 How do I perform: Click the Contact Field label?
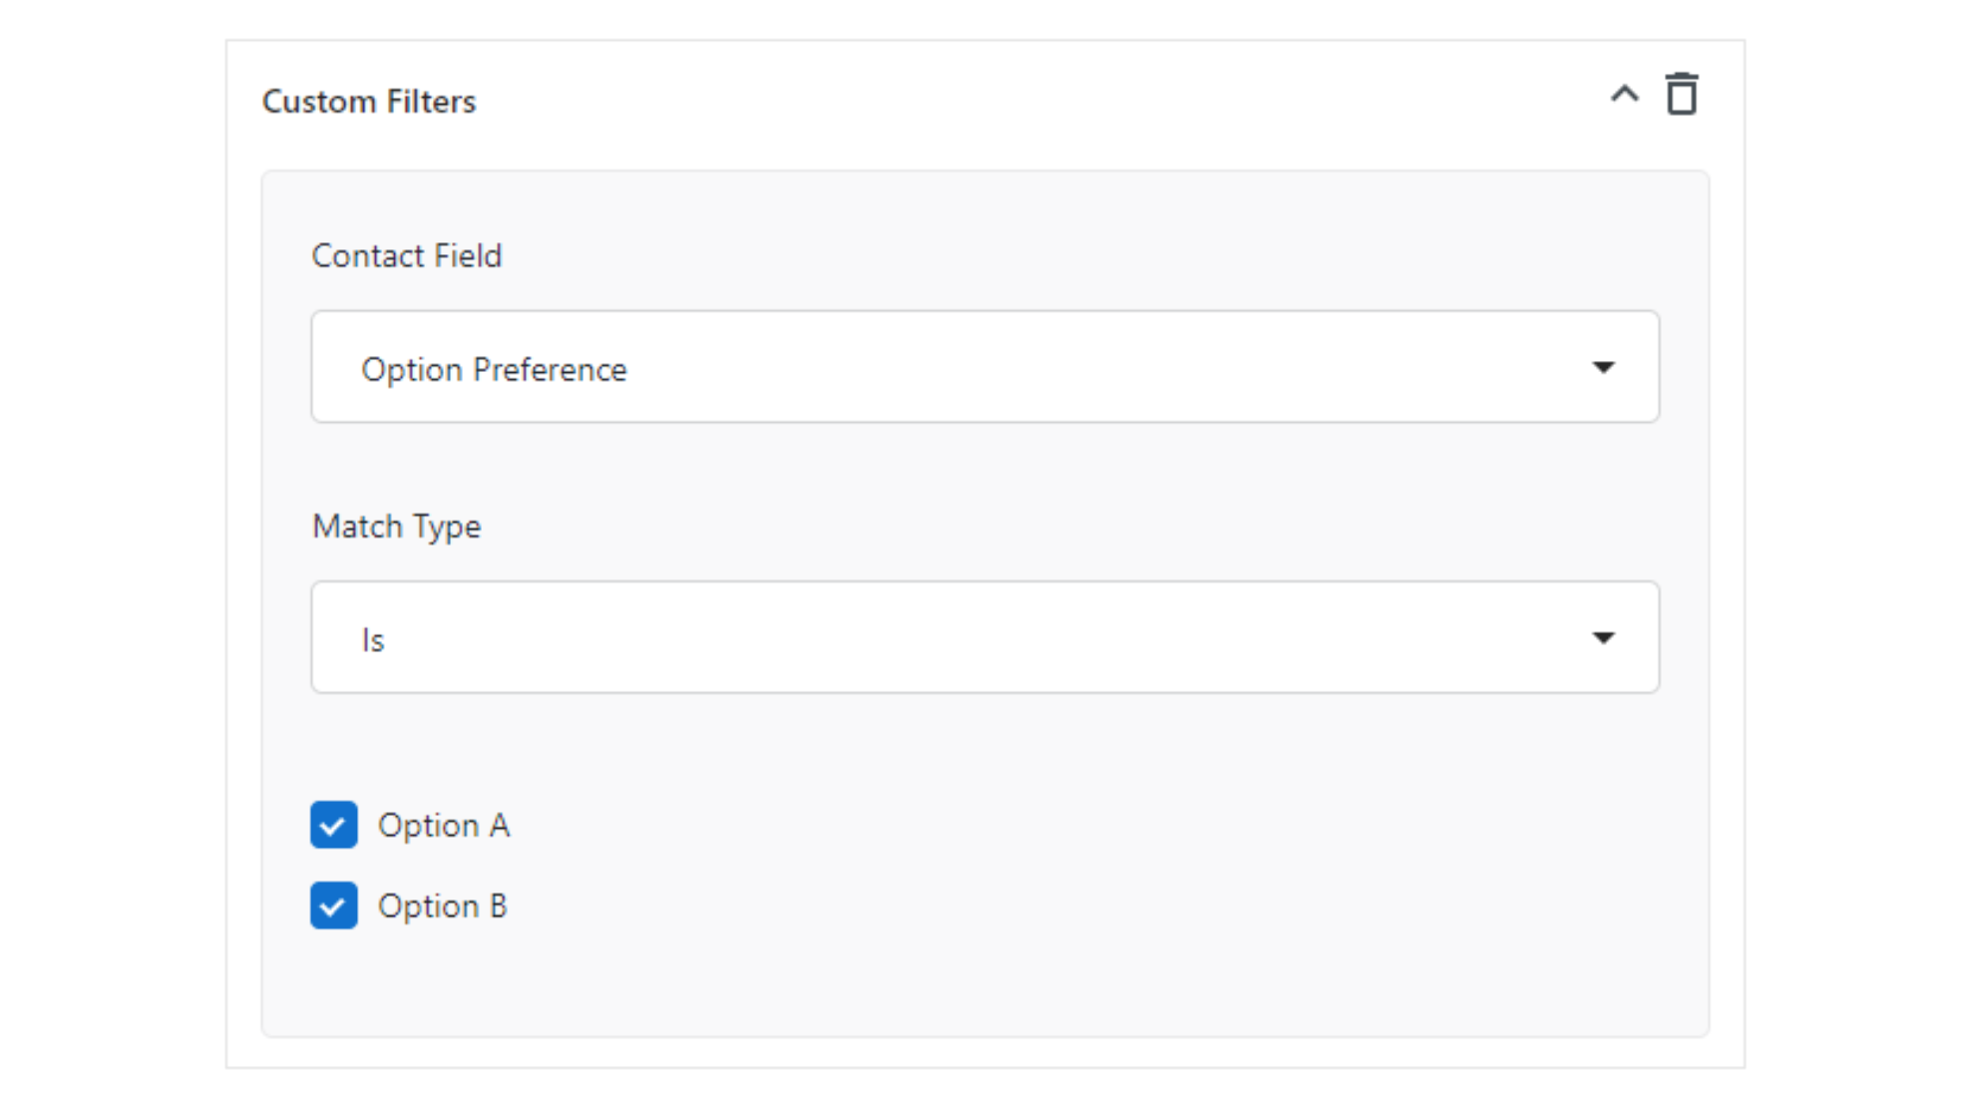[407, 256]
